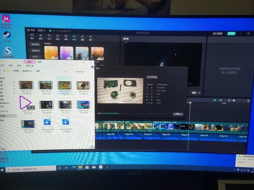This screenshot has width=254, height=190.
Task: Select the pink highlighted ribbon tab in Explorer
Action: (29, 62)
